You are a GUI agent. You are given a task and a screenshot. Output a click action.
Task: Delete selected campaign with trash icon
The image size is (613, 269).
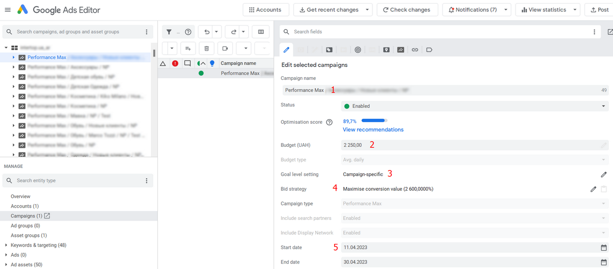click(206, 48)
